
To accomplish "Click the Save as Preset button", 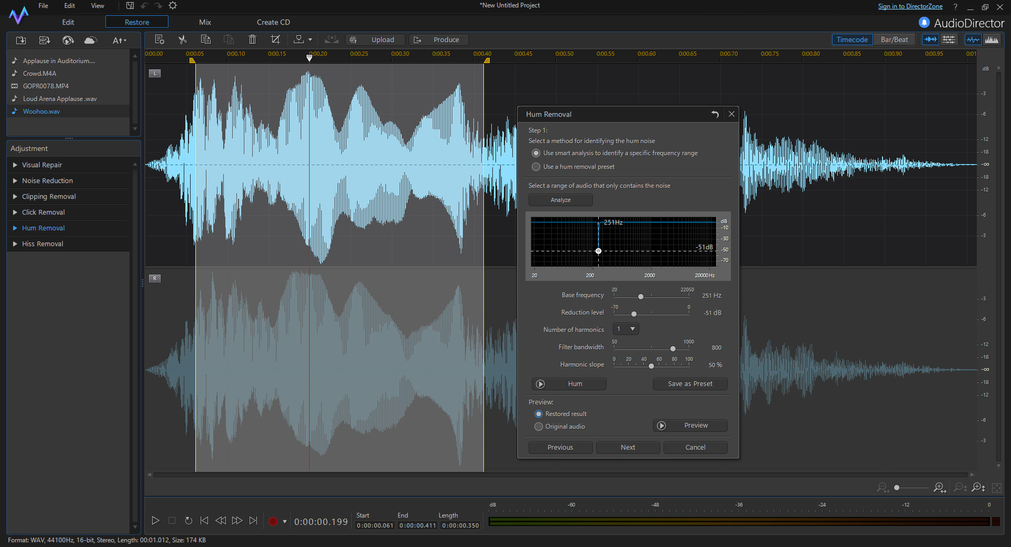I will [x=690, y=384].
